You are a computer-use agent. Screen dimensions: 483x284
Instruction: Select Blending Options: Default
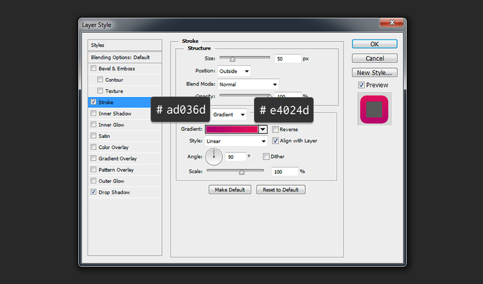(120, 57)
